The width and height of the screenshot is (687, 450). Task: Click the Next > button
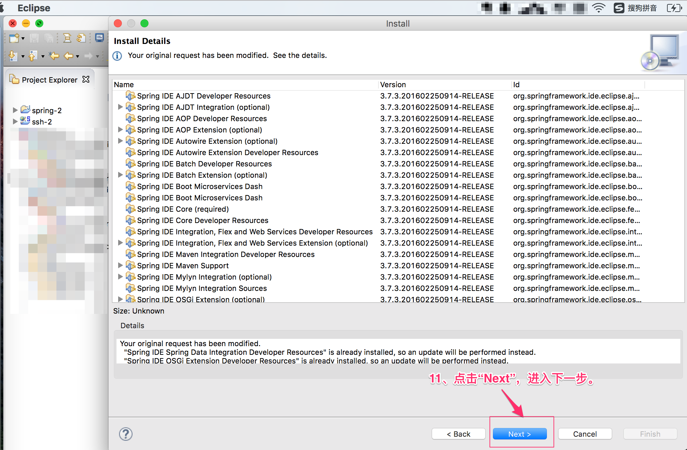point(520,434)
